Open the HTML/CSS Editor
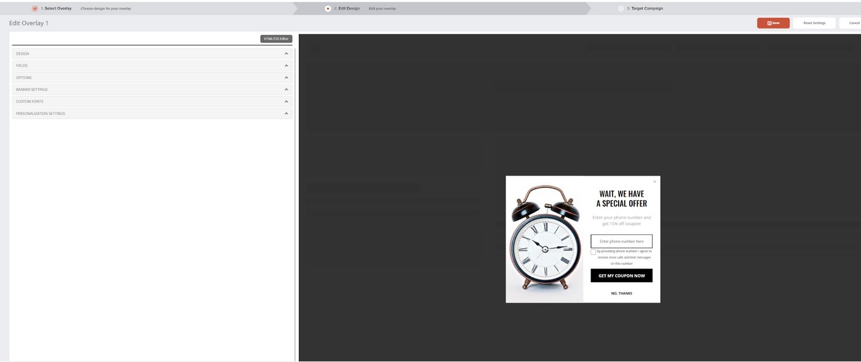 (276, 39)
